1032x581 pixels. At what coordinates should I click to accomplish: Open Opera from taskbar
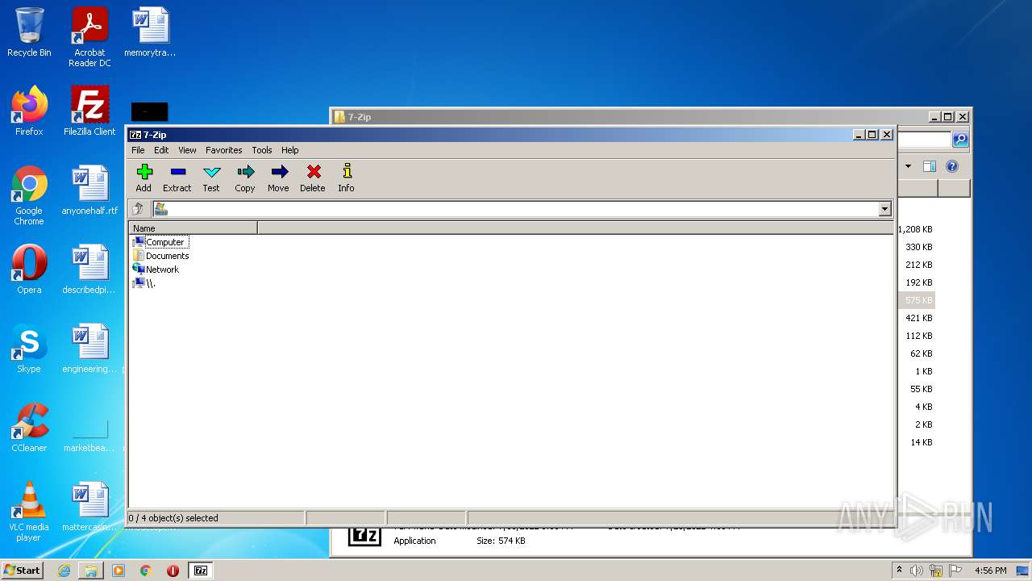pyautogui.click(x=173, y=571)
